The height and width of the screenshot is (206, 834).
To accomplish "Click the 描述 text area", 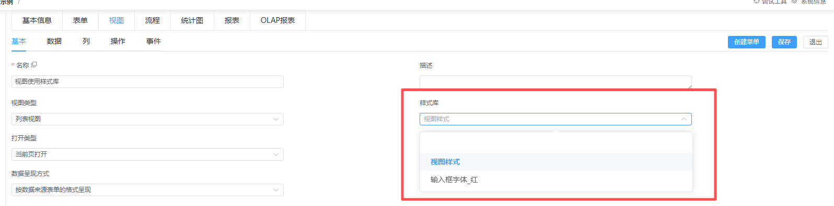I will click(555, 82).
